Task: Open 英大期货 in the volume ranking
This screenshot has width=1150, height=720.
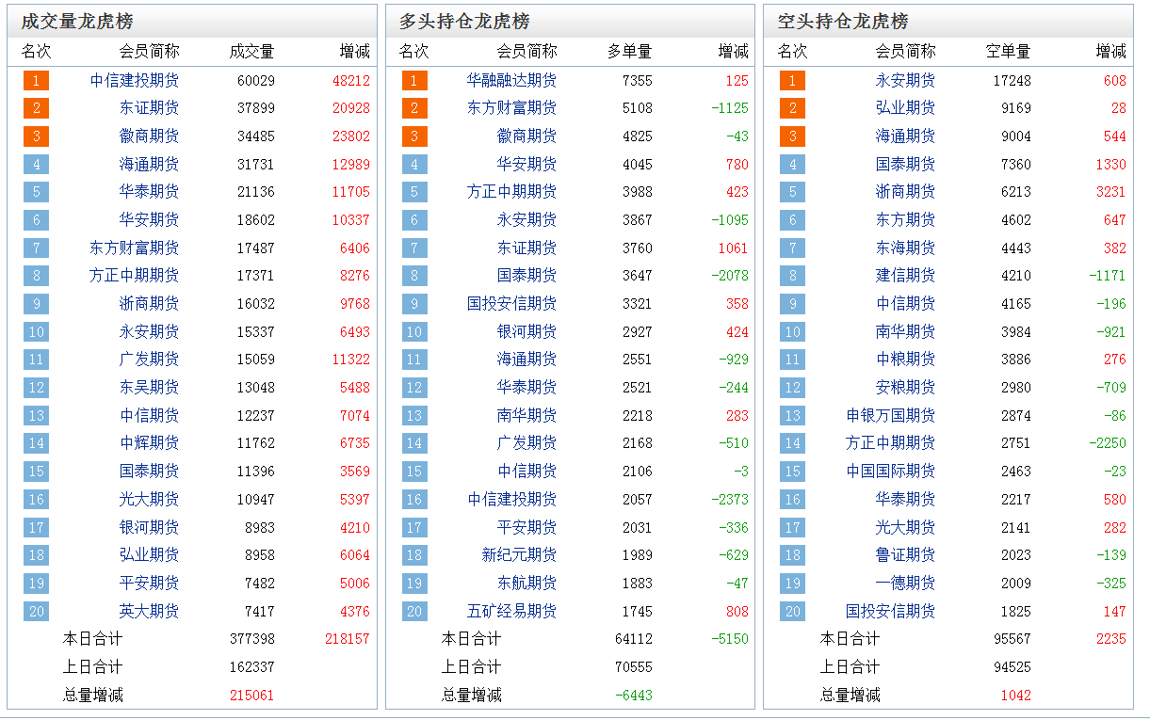Action: [149, 612]
